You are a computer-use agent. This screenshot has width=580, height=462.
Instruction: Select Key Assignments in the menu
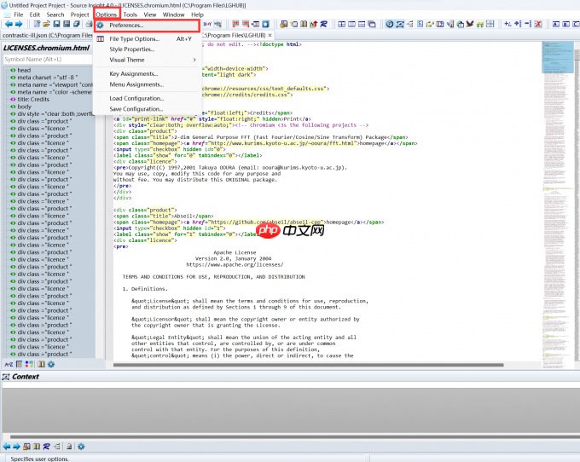point(135,73)
